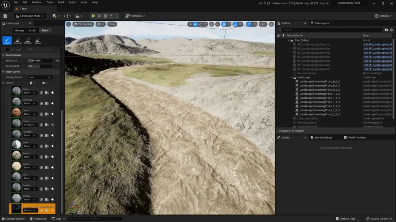The height and width of the screenshot is (222, 396).
Task: Click the Output Log button
Action: coord(38,219)
